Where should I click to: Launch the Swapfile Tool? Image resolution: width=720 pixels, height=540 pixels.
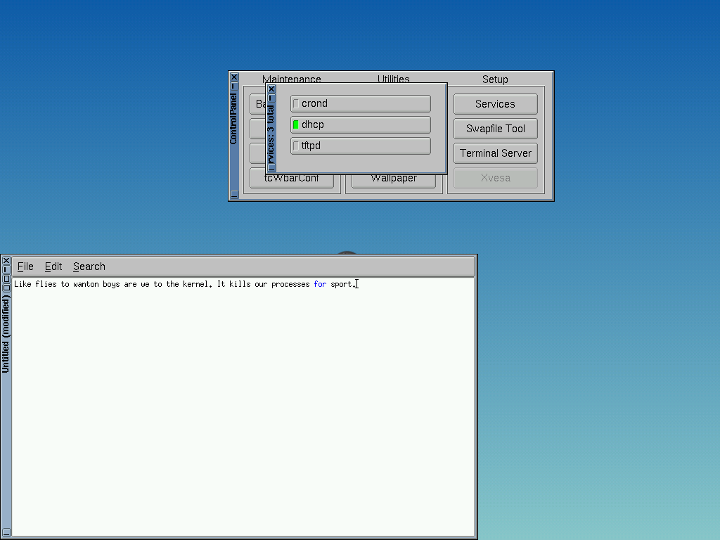(x=496, y=129)
